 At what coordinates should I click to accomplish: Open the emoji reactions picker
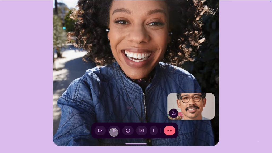tap(128, 130)
